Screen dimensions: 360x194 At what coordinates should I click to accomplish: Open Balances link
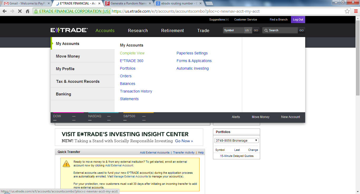[128, 84]
